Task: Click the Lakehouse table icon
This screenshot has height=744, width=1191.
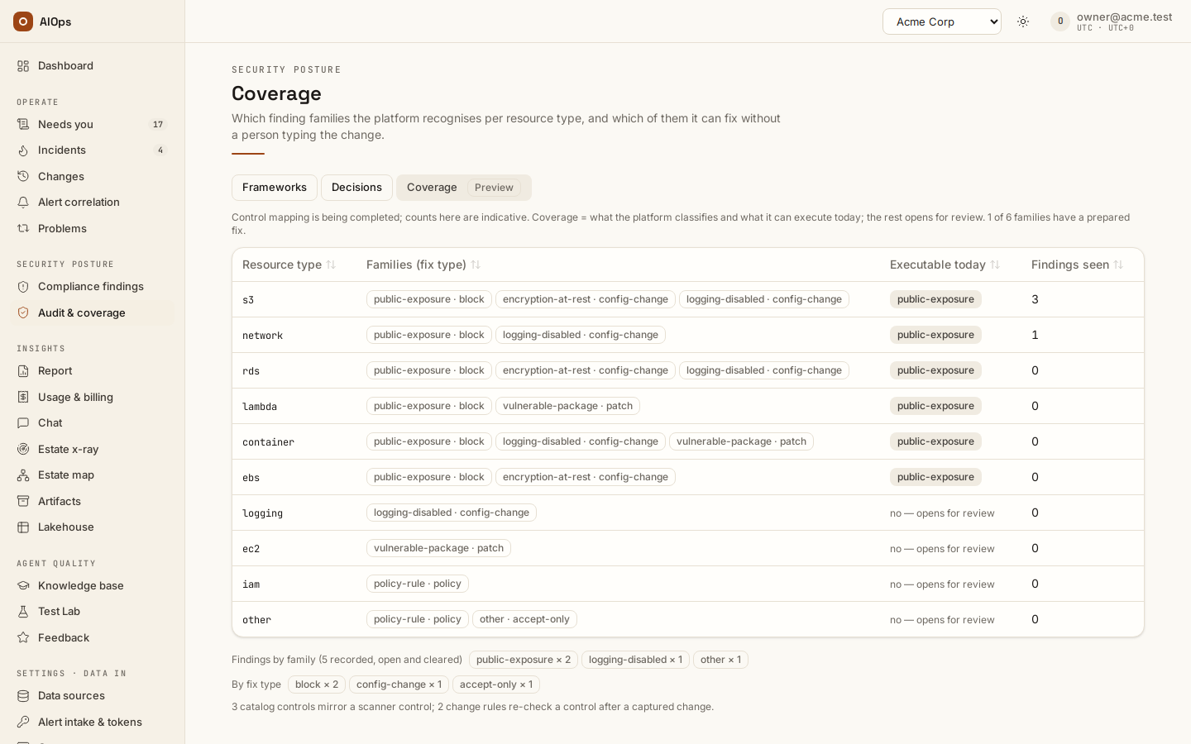Action: (23, 527)
